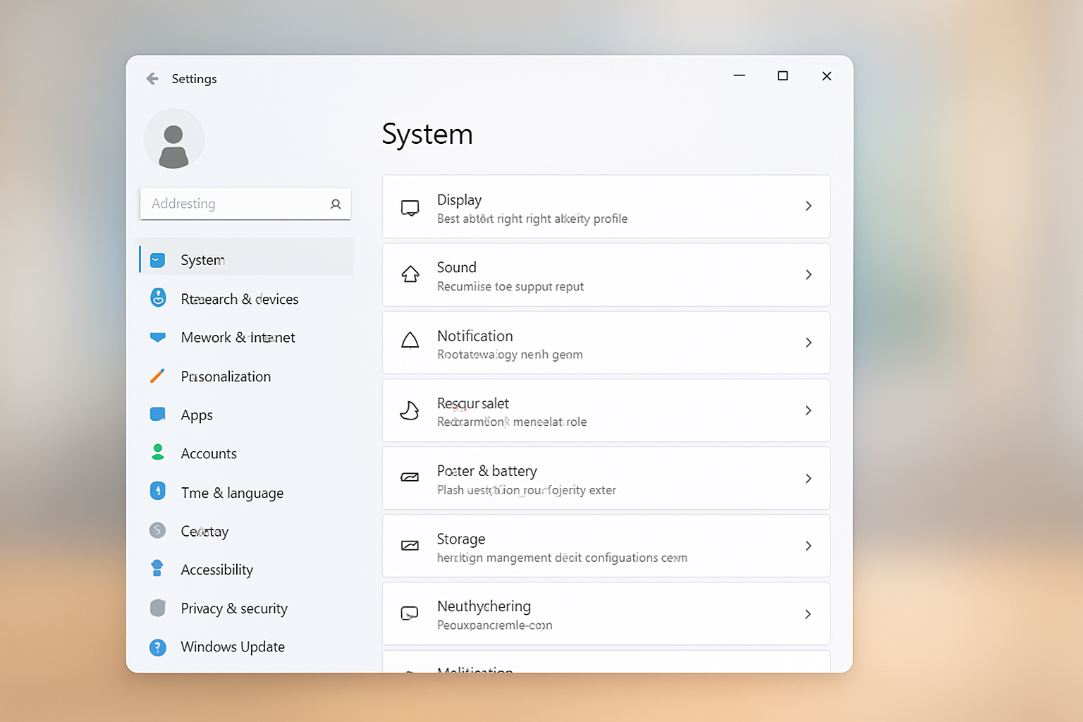Open Mework & Intanet section

tap(246, 338)
